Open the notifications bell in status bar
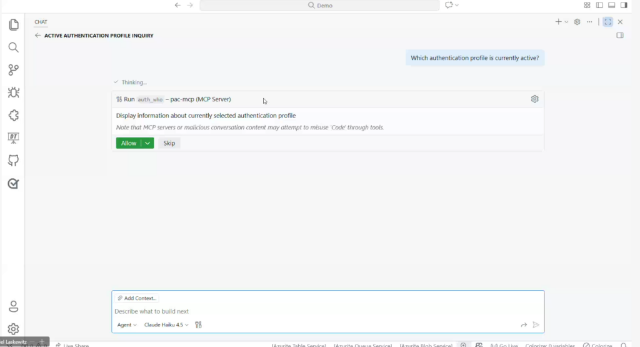Image resolution: width=640 pixels, height=347 pixels. pos(624,345)
